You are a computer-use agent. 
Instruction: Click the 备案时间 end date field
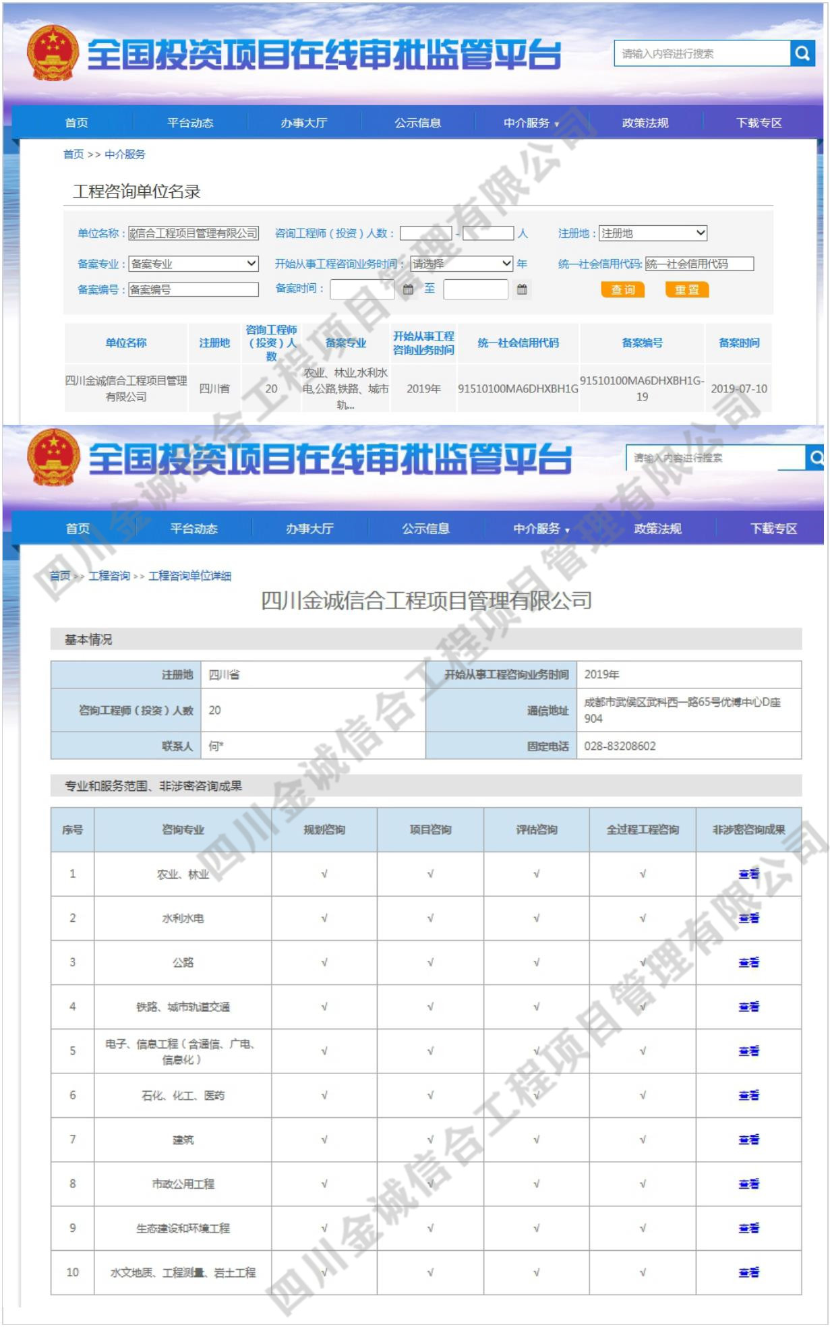[476, 289]
